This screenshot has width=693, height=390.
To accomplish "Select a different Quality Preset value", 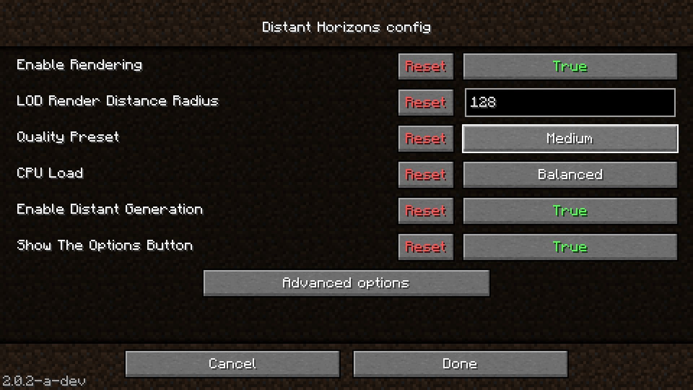I will 569,138.
